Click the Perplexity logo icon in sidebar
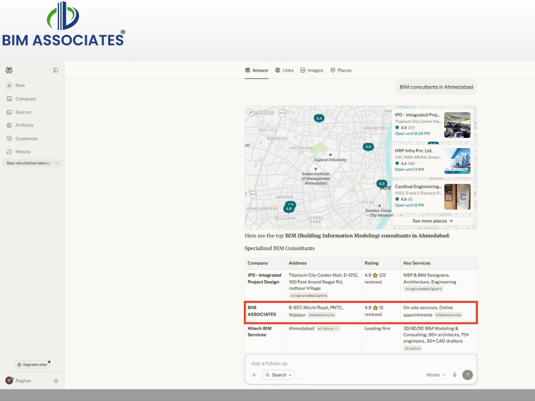This screenshot has height=401, width=535. (x=9, y=70)
